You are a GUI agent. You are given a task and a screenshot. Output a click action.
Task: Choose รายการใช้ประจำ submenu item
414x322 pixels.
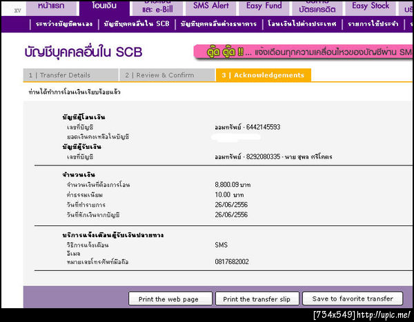tap(373, 24)
